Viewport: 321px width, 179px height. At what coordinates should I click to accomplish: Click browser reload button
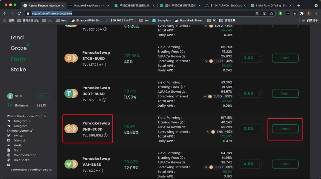click(19, 13)
